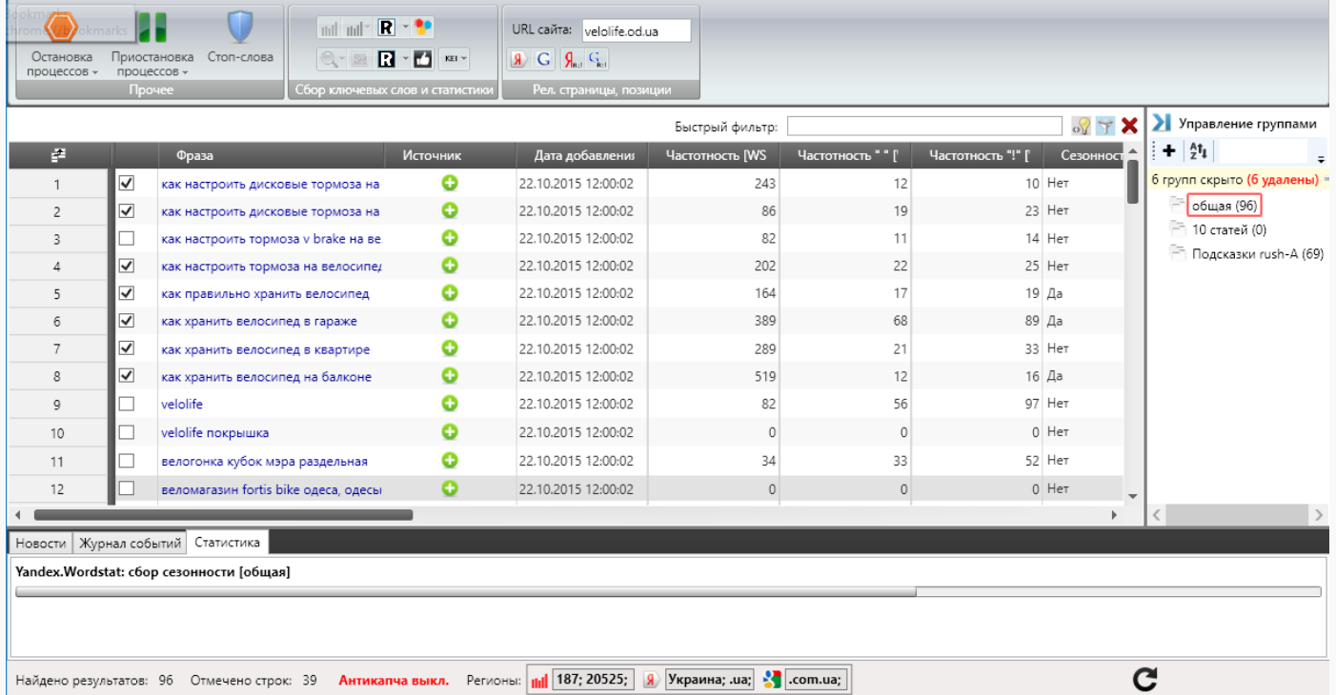The image size is (1336, 695).
Task: Click into the Быстрый фильтр input field
Action: pos(924,126)
